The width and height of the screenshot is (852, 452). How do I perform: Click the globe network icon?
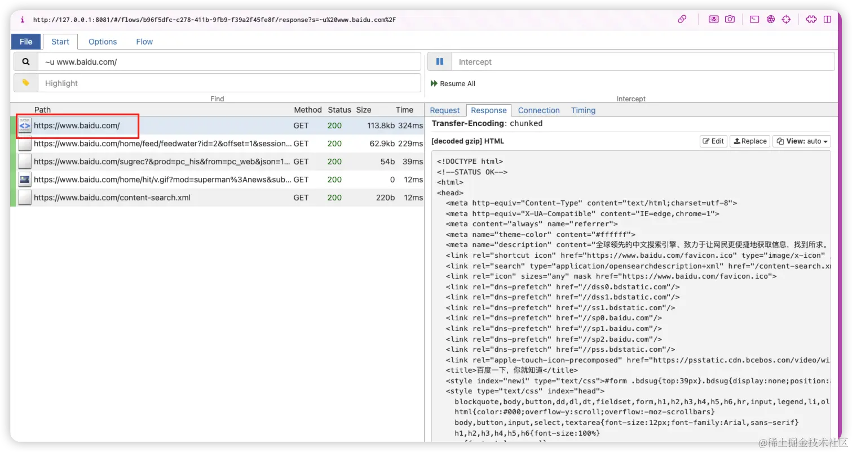tap(771, 19)
